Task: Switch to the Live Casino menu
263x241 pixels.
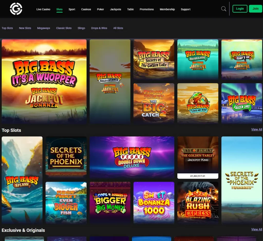Action: coord(43,9)
